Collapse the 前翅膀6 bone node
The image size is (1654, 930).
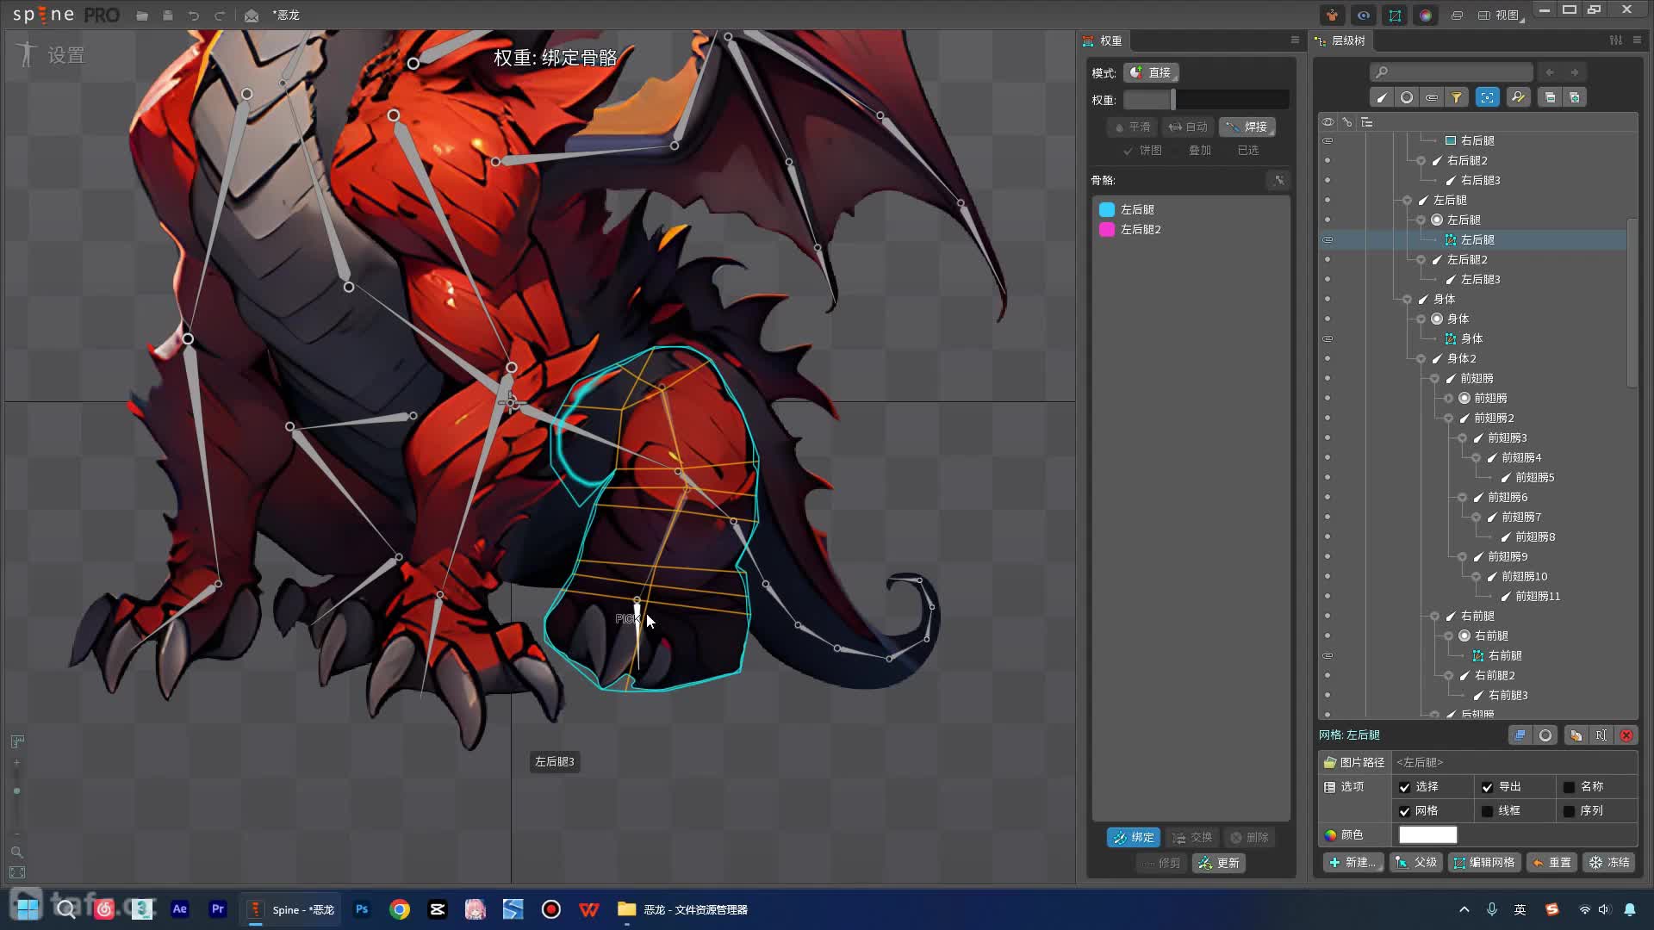[x=1463, y=497]
